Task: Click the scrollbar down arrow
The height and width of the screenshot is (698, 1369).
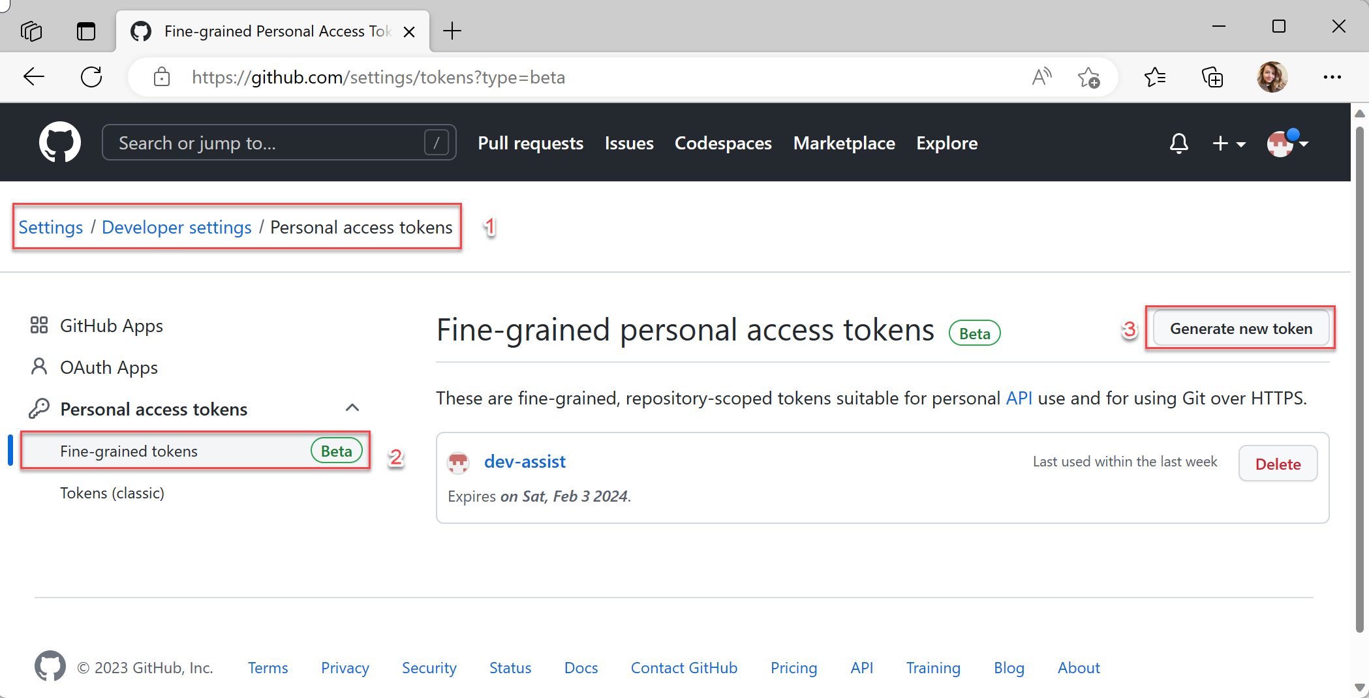Action: (x=1360, y=687)
